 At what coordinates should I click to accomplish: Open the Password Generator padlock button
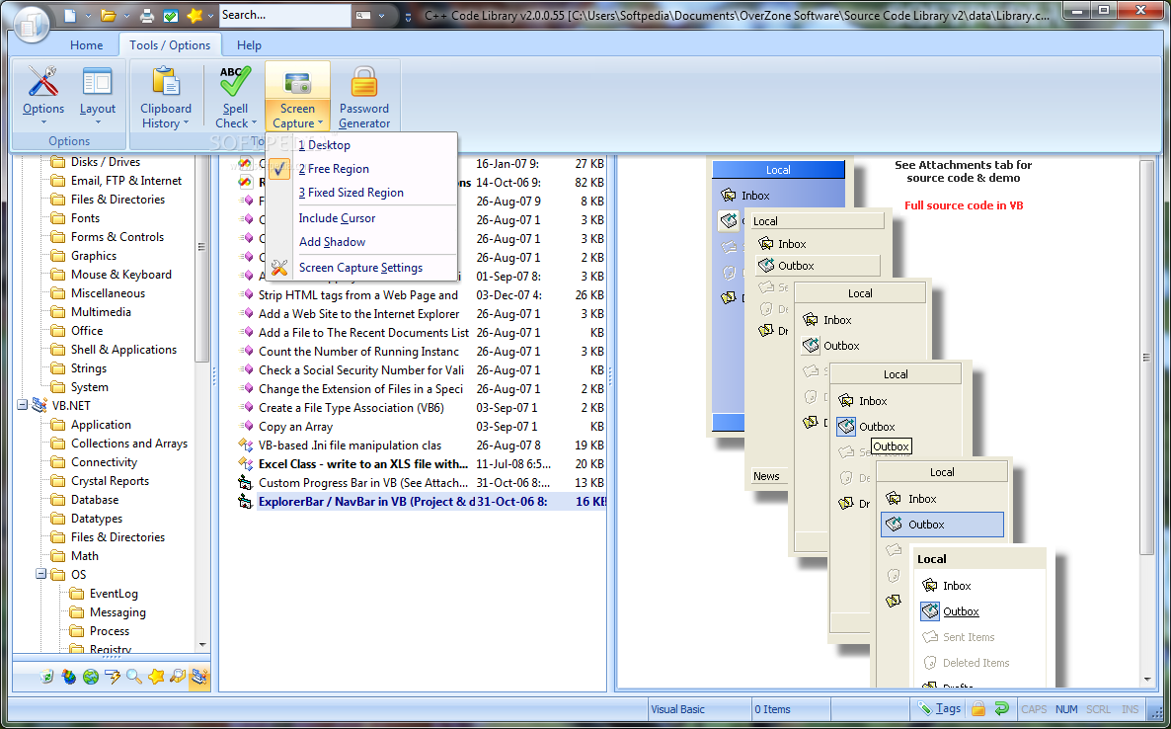point(364,96)
